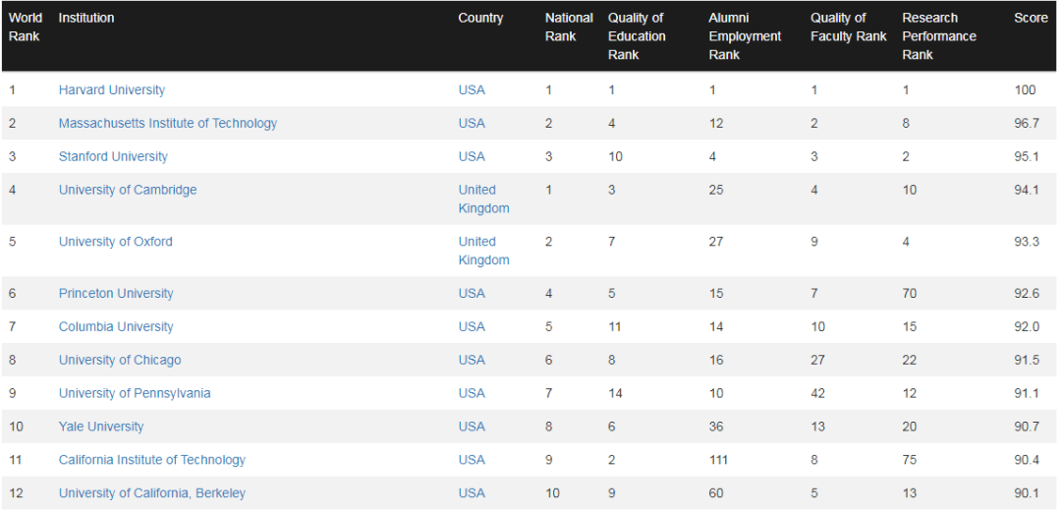
Task: Open the Yale University link
Action: point(101,427)
